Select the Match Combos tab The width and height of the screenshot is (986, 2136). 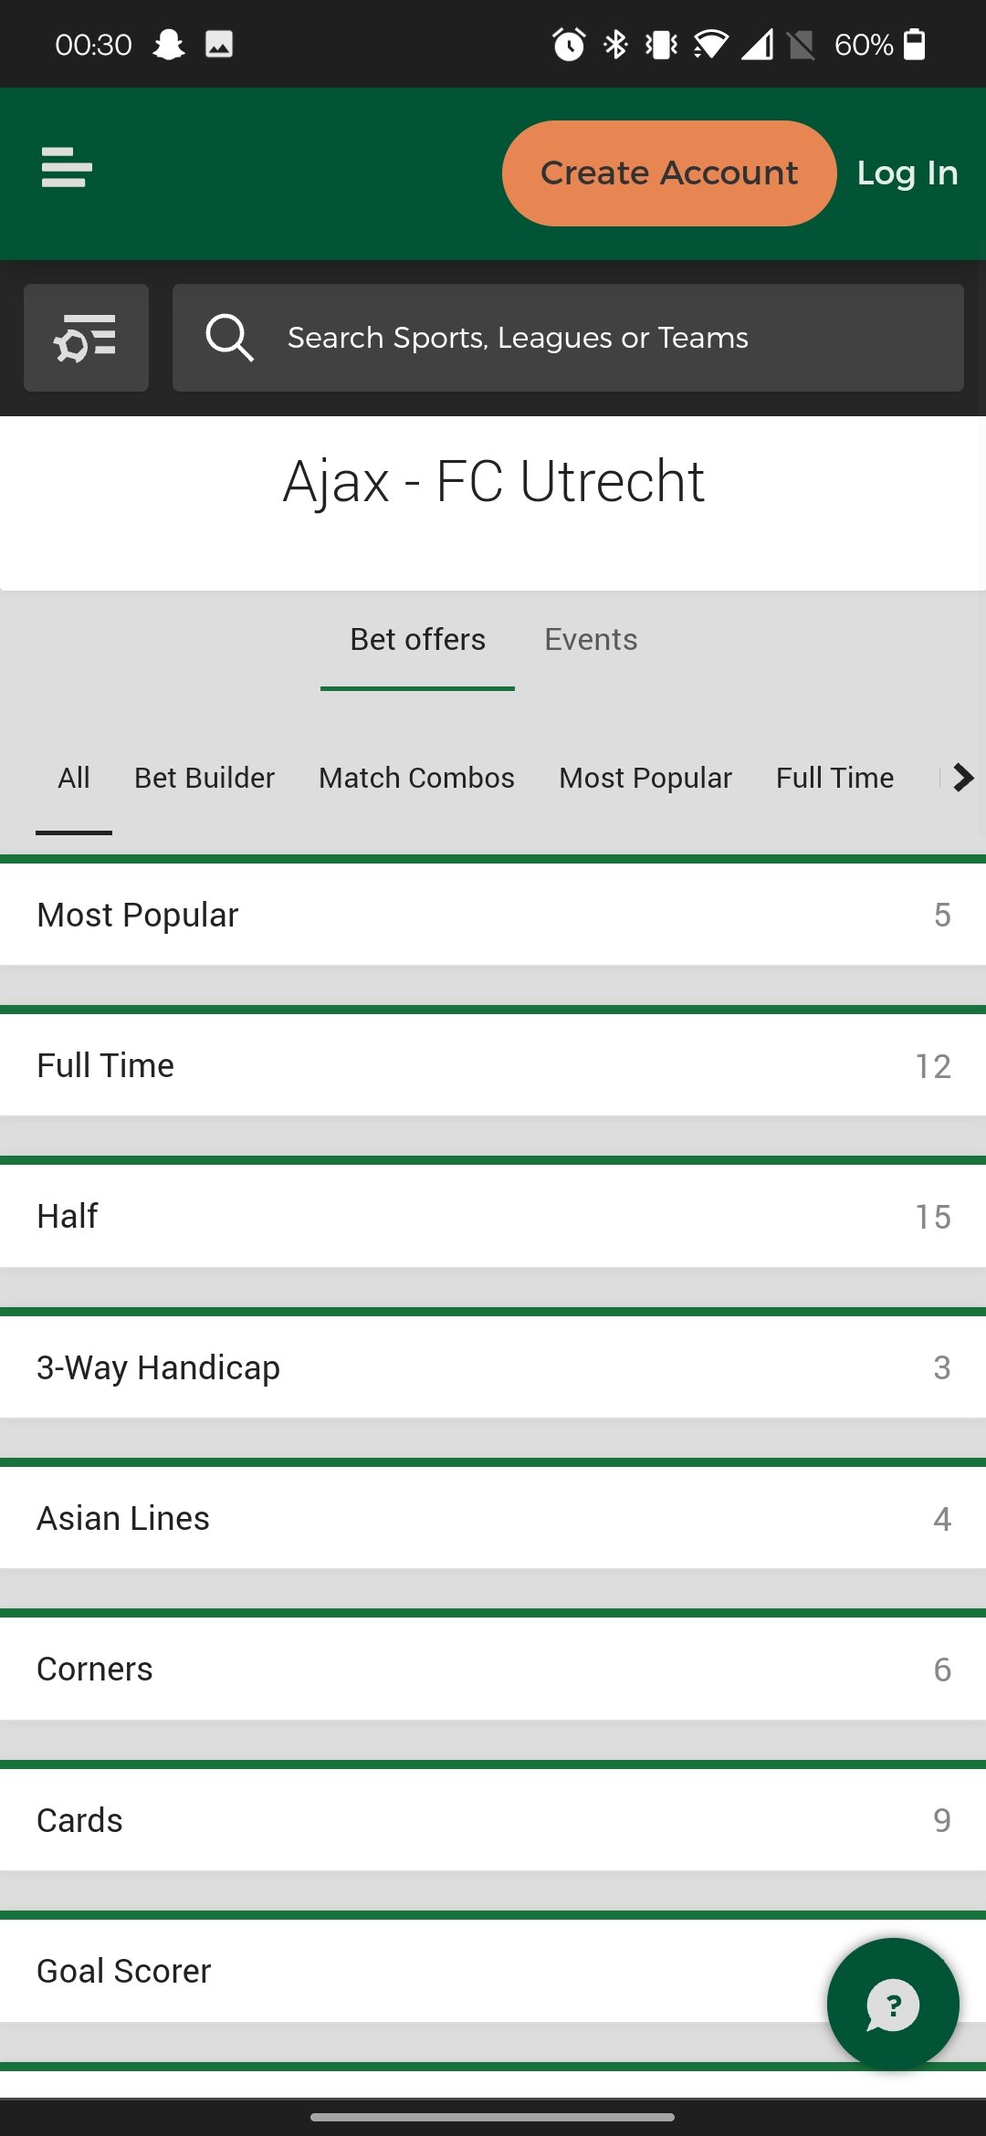pyautogui.click(x=416, y=778)
